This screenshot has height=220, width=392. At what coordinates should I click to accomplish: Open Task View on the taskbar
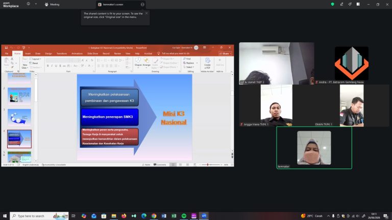click(x=73, y=216)
